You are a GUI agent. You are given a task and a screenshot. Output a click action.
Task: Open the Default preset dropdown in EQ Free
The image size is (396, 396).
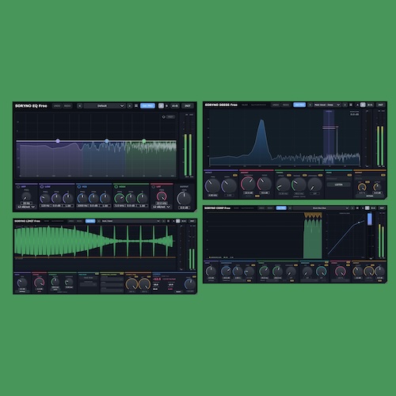(105, 106)
